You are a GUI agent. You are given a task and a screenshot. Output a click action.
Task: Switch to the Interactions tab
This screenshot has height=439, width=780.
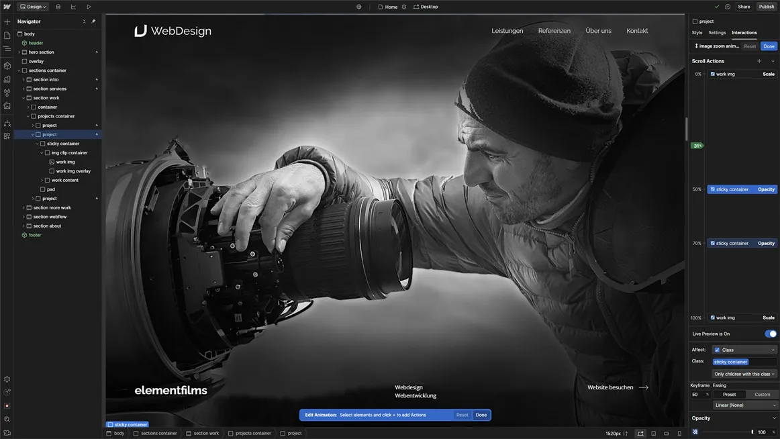pos(744,33)
